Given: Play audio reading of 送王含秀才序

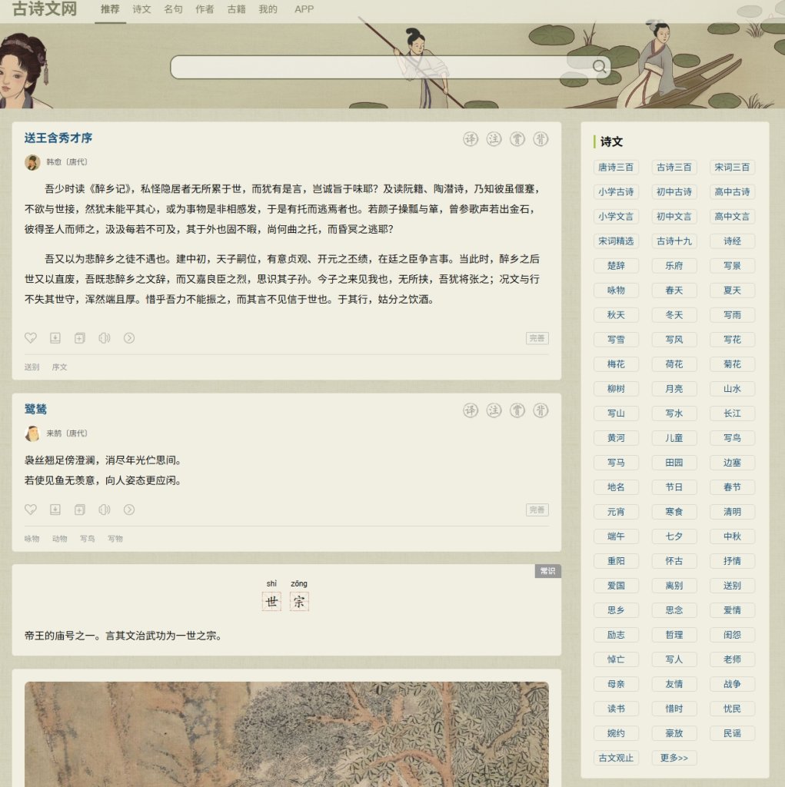Looking at the screenshot, I should coord(105,338).
